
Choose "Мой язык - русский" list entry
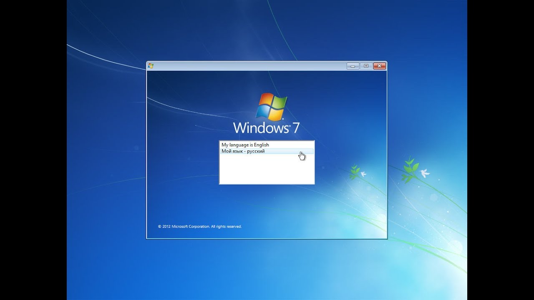267,151
